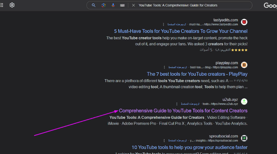Translate the sproutsocial.com page link

tap(177, 141)
